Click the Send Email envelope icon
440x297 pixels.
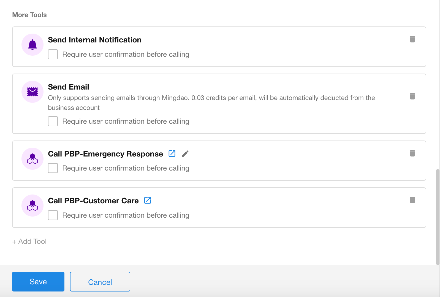pyautogui.click(x=32, y=92)
